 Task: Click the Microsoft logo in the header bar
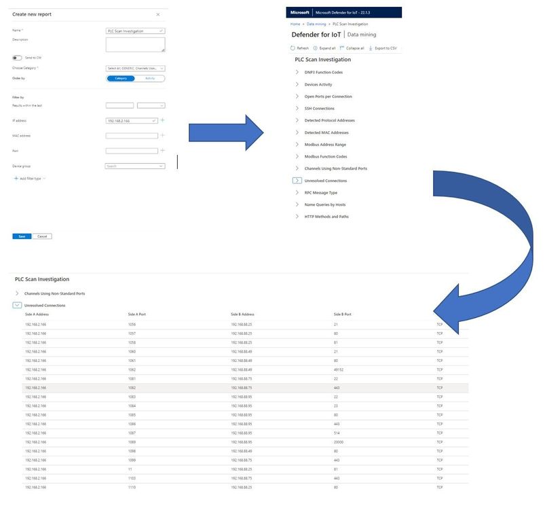coord(299,12)
